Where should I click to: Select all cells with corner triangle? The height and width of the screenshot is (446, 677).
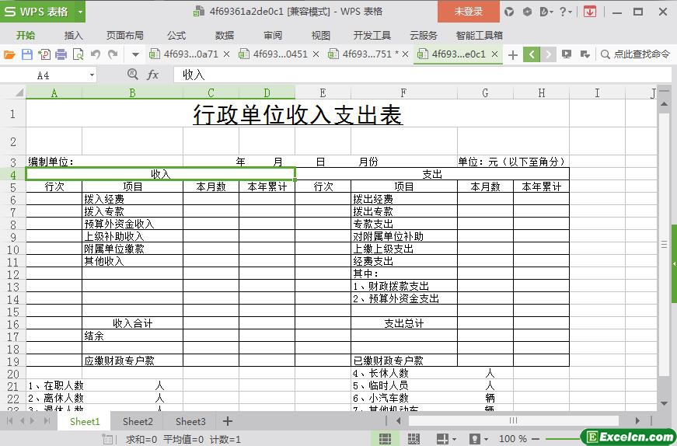point(18,92)
